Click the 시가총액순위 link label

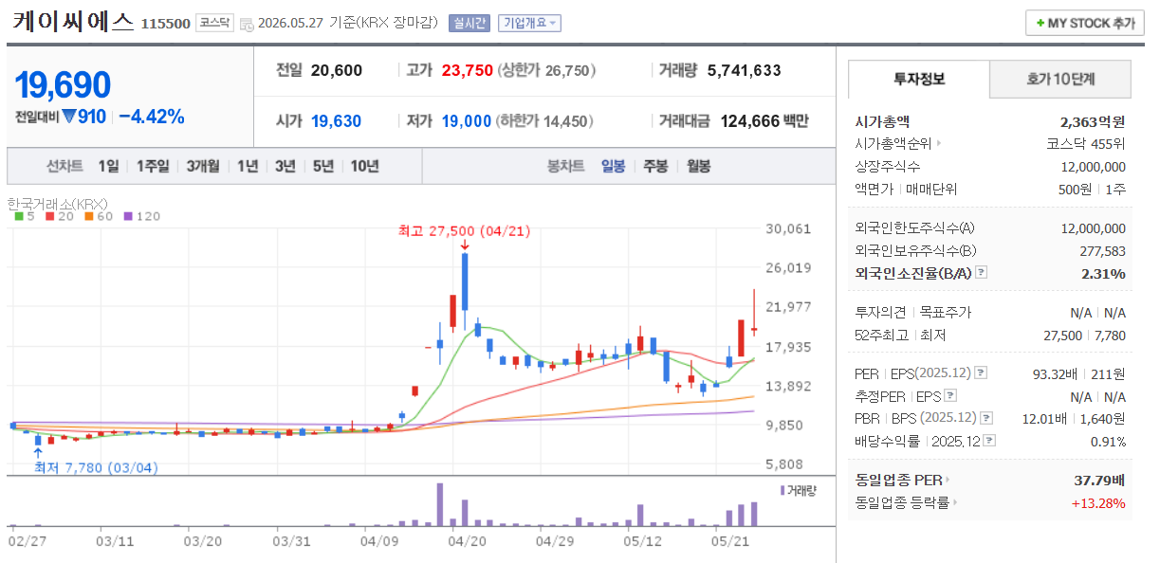893,144
